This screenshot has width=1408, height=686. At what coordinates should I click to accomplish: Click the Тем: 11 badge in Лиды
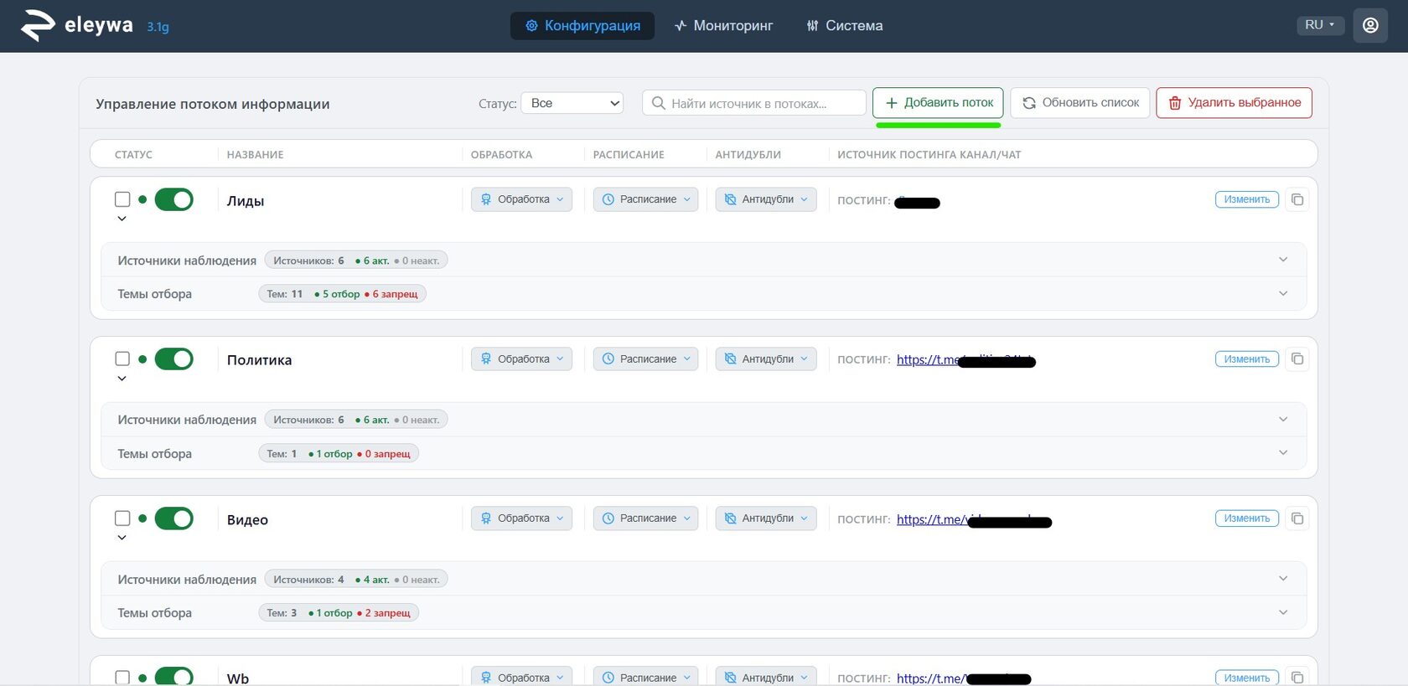pyautogui.click(x=342, y=294)
